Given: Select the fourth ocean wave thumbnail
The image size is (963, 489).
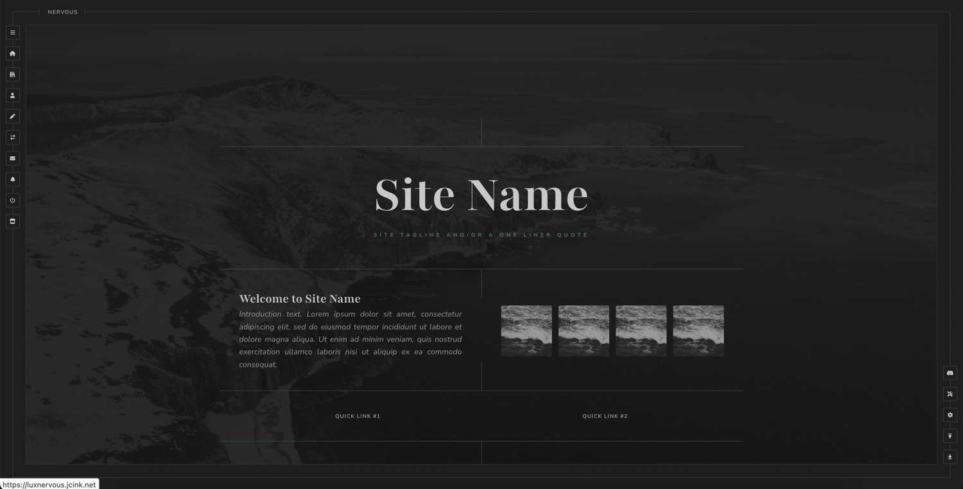Looking at the screenshot, I should click(x=698, y=331).
